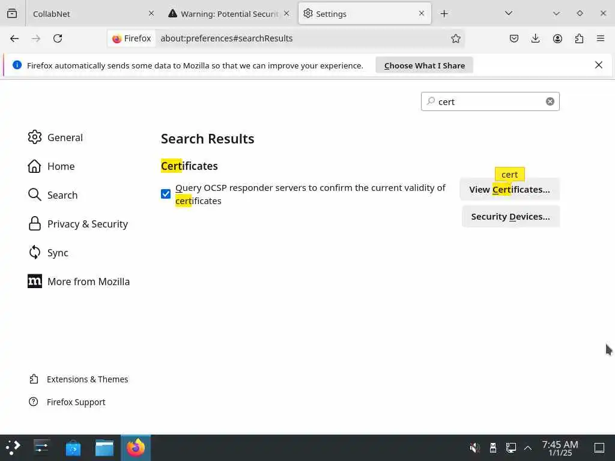Viewport: 615px width, 461px height.
Task: Open the Firefox account icon
Action: (x=557, y=38)
